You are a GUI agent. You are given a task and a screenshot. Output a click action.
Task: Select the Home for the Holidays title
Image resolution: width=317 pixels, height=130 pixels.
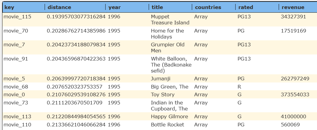[x=167, y=34]
